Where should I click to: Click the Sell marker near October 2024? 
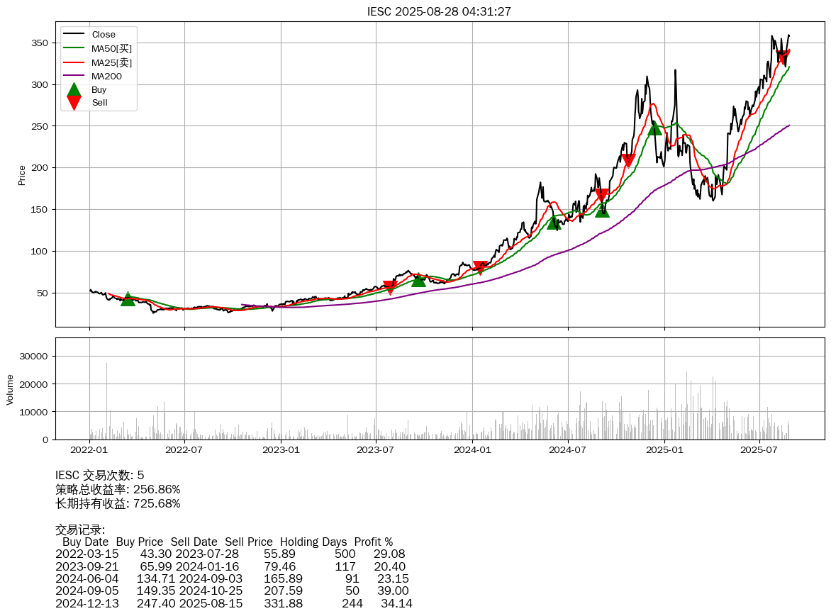click(628, 161)
